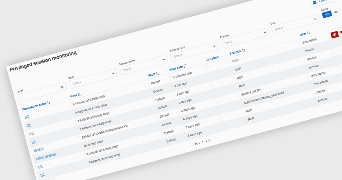This screenshot has width=342, height=180.
Task: Jump to the last page of results
Action: point(209,140)
